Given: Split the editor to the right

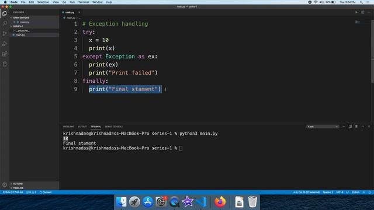Looking at the screenshot, I should (362, 12).
